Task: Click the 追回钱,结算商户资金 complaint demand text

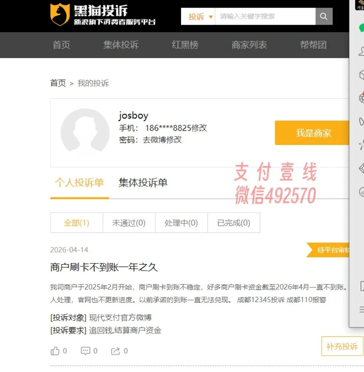Action: coord(125,331)
